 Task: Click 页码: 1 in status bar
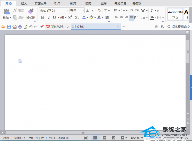click(x=7, y=138)
